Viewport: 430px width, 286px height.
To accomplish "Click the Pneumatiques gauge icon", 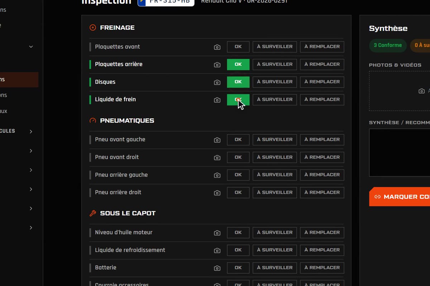I will tap(93, 120).
